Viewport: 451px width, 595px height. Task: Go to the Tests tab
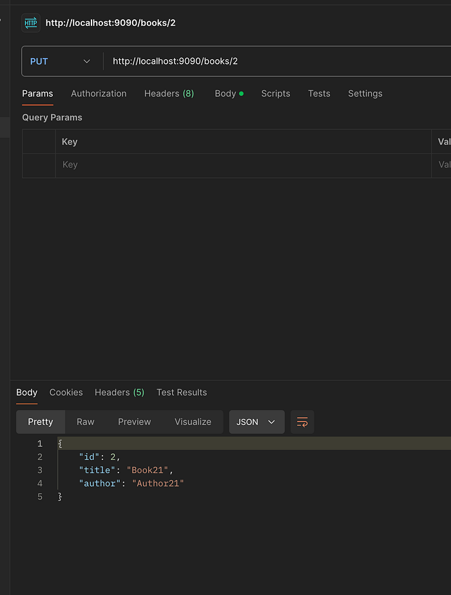(x=319, y=93)
